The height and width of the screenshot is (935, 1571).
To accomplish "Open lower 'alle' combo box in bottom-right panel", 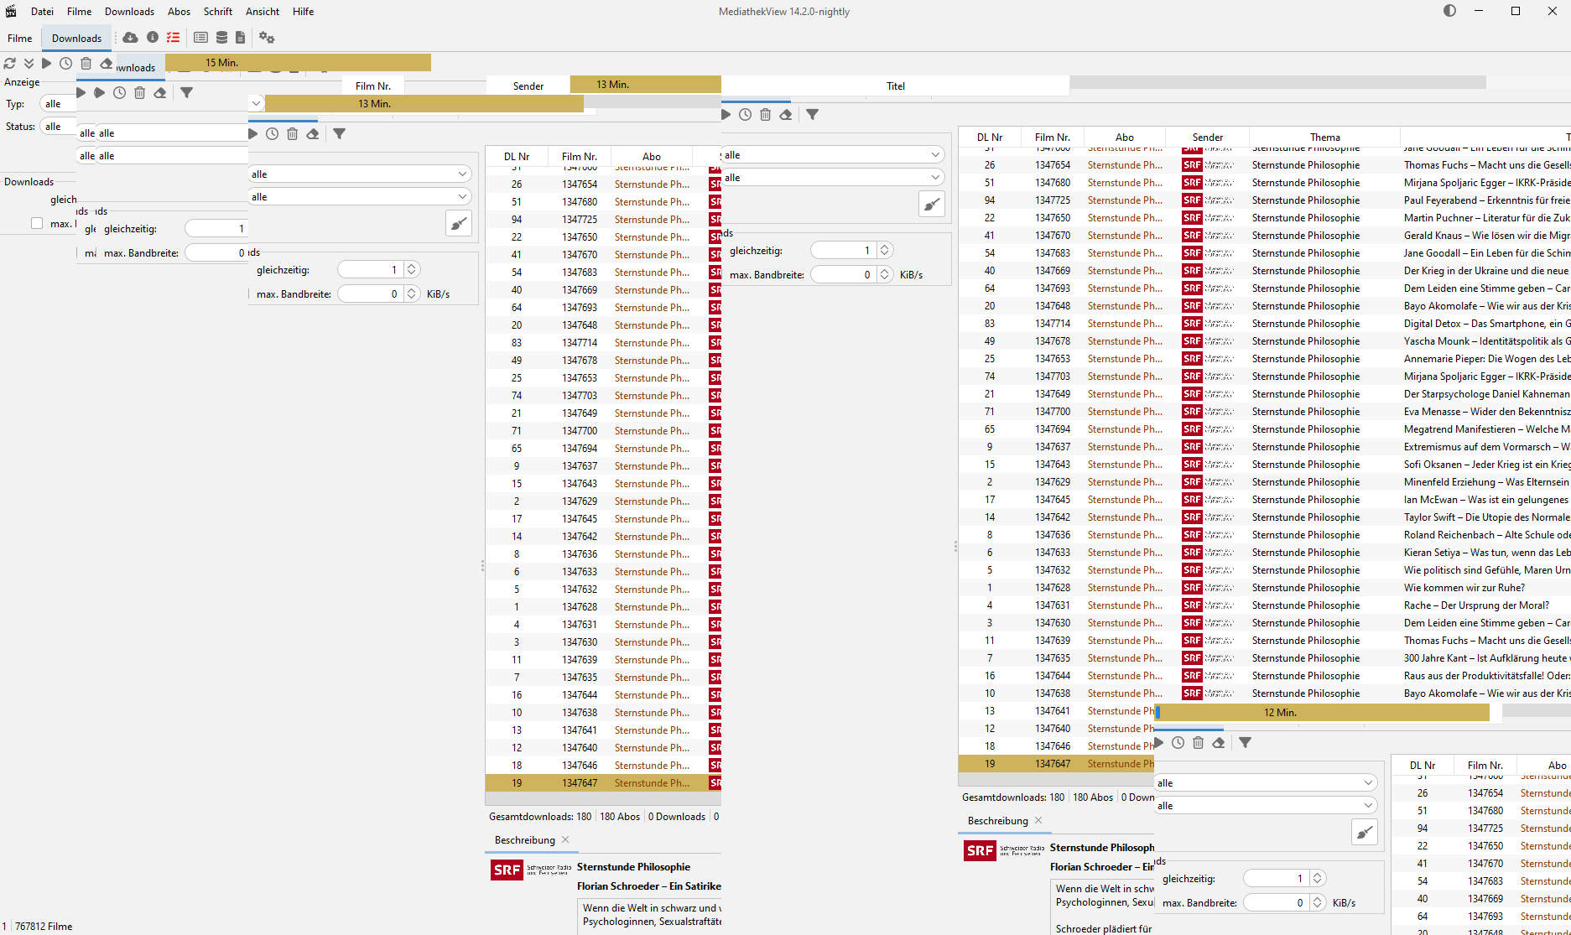I will click(x=1266, y=805).
